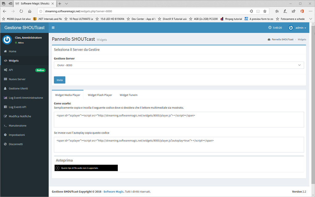Click the Software Magic footer link
Screen dimensions: 315x197
coord(113,191)
